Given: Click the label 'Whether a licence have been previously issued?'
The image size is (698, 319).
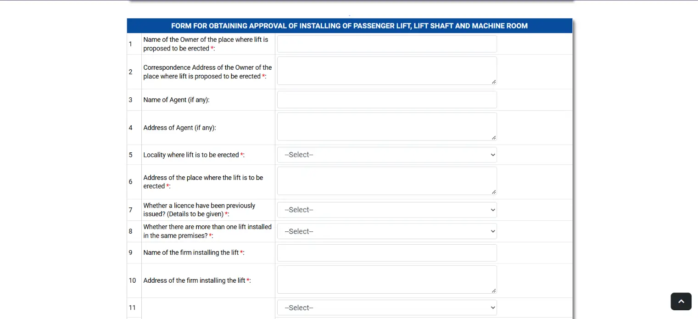Looking at the screenshot, I should coord(199,210).
